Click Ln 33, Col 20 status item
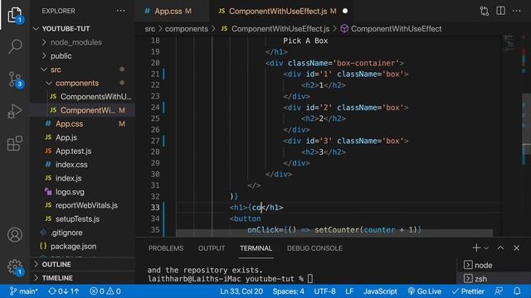 tap(241, 291)
